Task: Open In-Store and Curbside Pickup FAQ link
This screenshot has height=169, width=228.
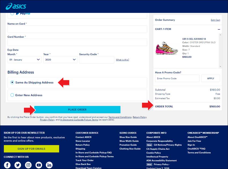Action: click(x=94, y=153)
